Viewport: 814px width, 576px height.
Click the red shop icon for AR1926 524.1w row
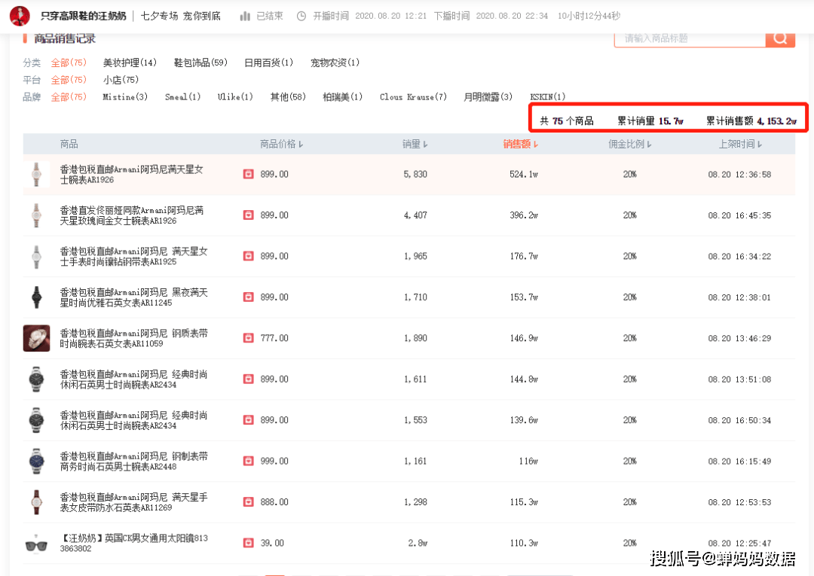point(248,174)
